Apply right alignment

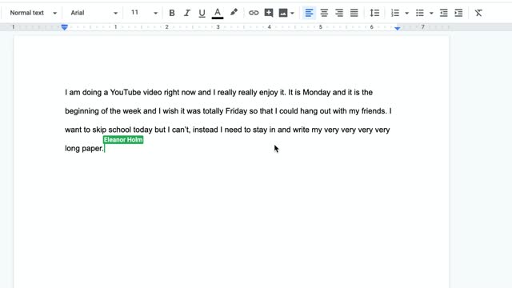339,13
